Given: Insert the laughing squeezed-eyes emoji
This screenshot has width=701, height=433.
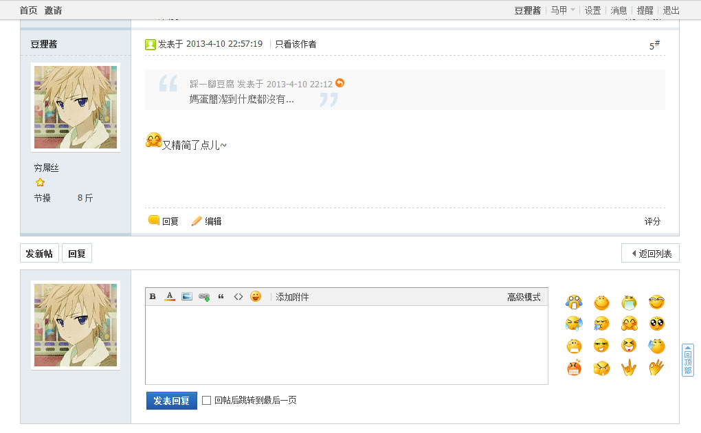Looking at the screenshot, I should click(629, 345).
